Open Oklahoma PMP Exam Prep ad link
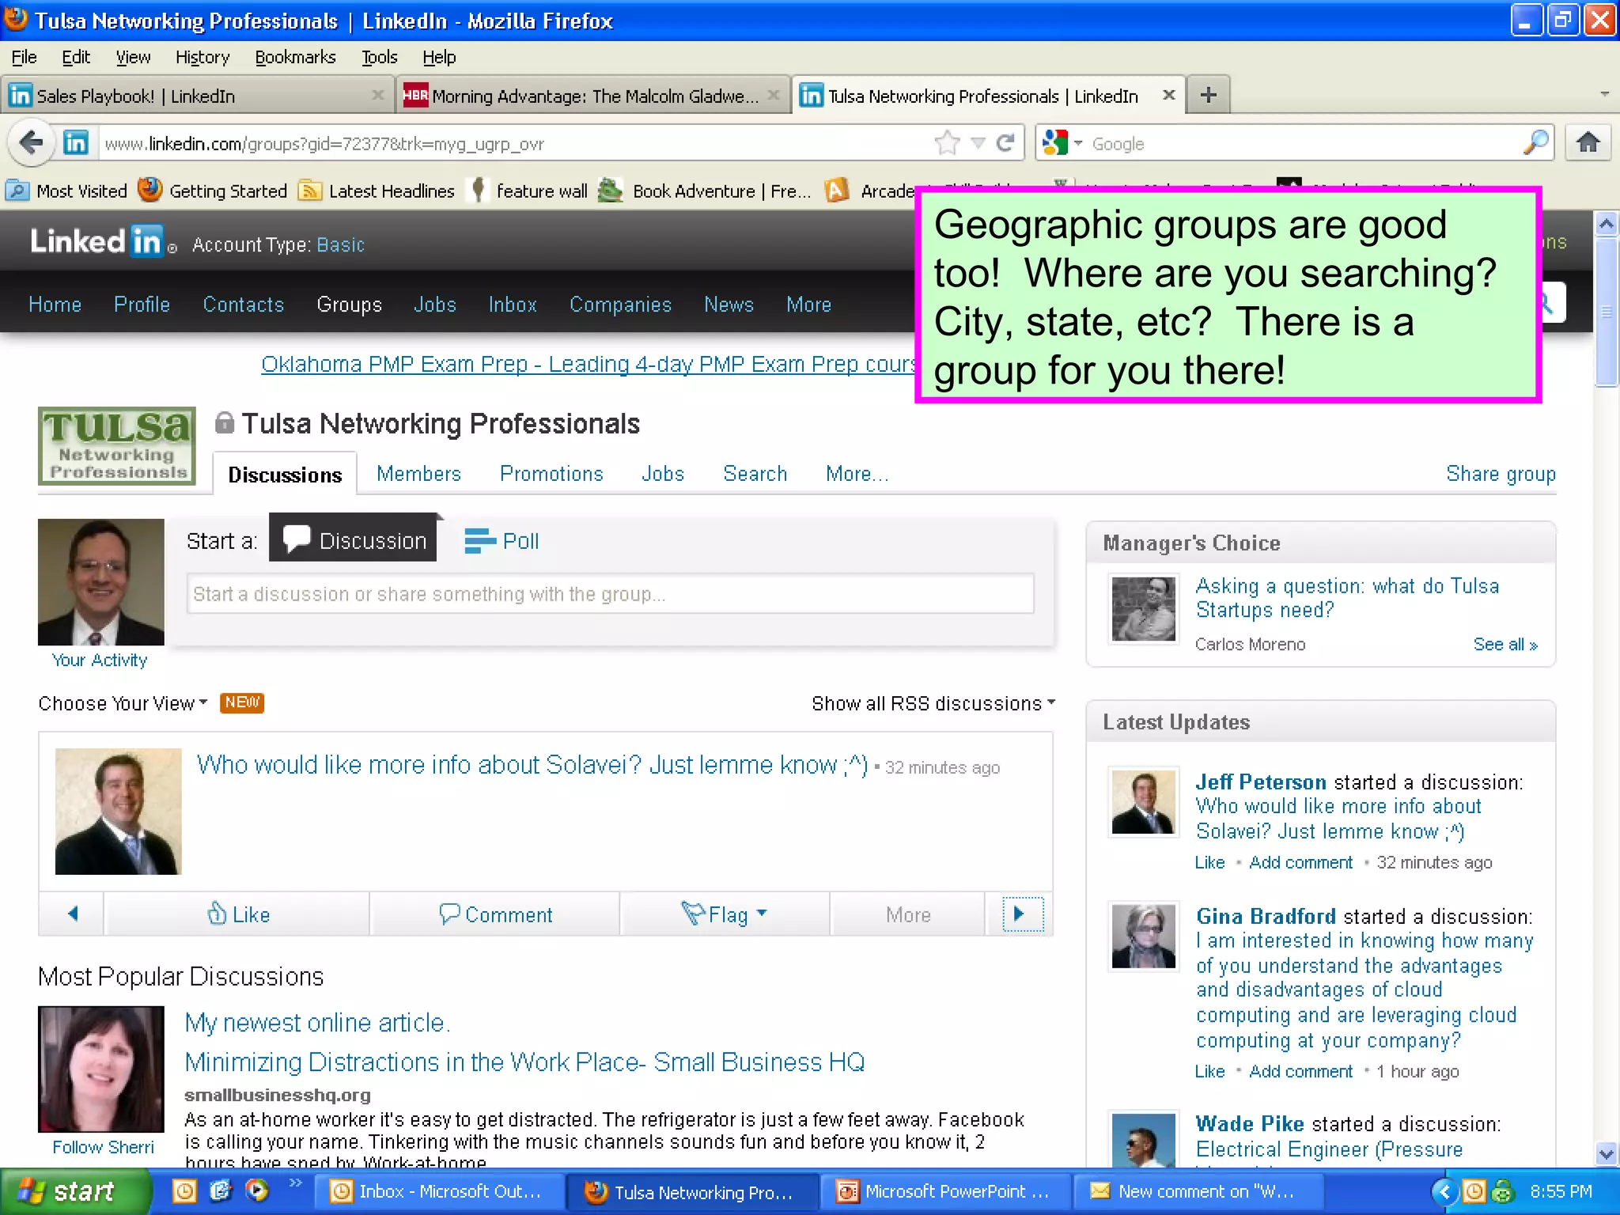Image resolution: width=1620 pixels, height=1215 pixels. [588, 364]
